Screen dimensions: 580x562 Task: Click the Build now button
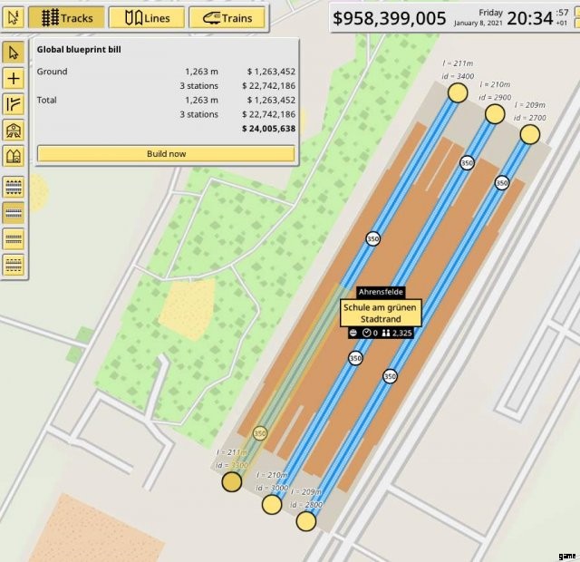166,153
